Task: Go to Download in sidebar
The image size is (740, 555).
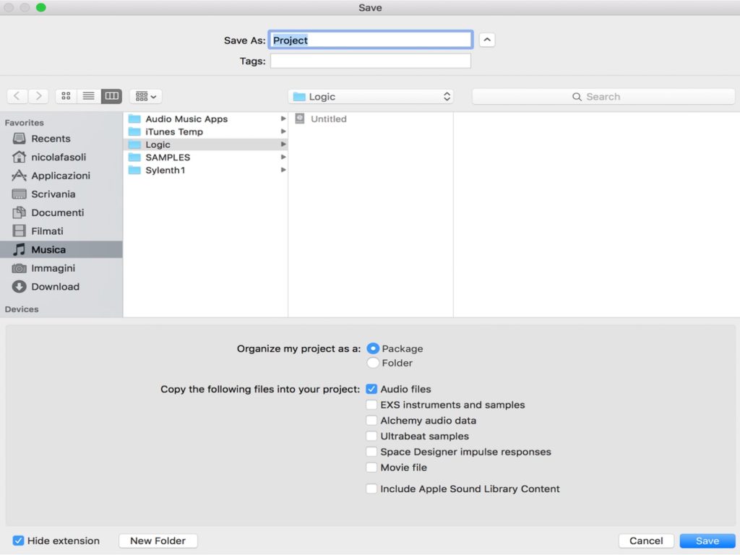Action: pyautogui.click(x=55, y=287)
